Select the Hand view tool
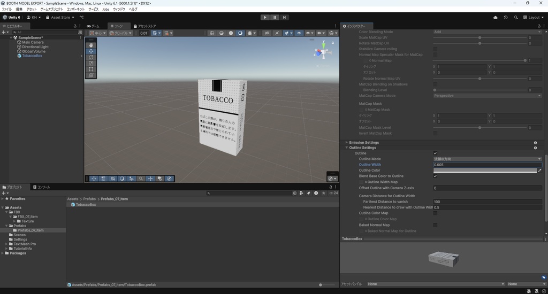This screenshot has width=548, height=294. 91,45
